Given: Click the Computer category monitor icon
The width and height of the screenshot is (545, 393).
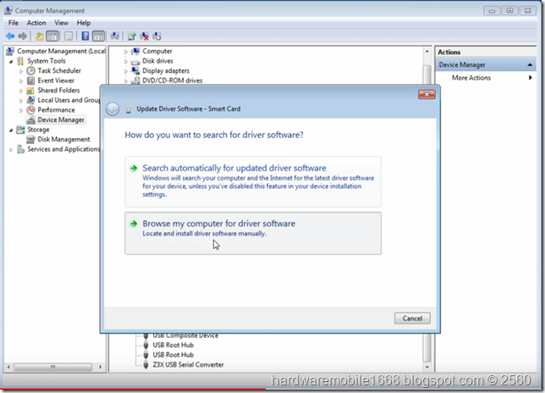Looking at the screenshot, I should [135, 51].
